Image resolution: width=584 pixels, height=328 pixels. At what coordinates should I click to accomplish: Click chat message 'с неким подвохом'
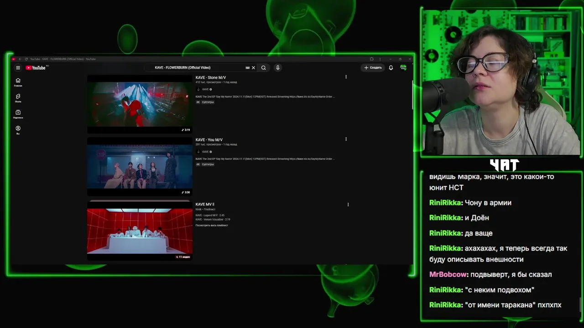(x=499, y=290)
